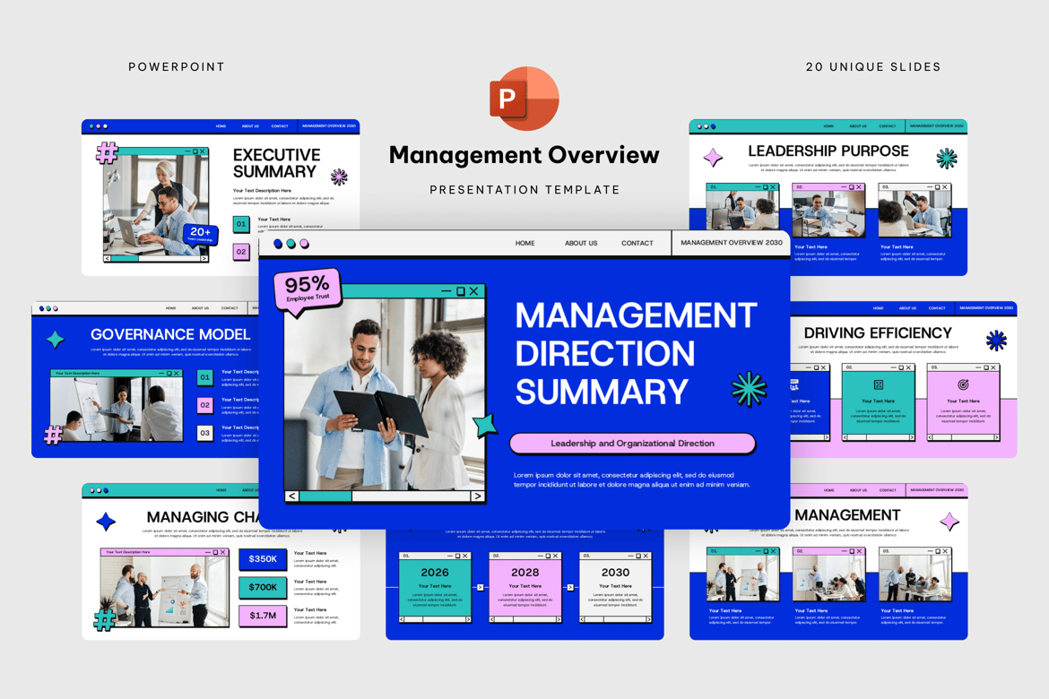Click Managing Change meeting photo
1049x699 pixels.
coord(165,591)
